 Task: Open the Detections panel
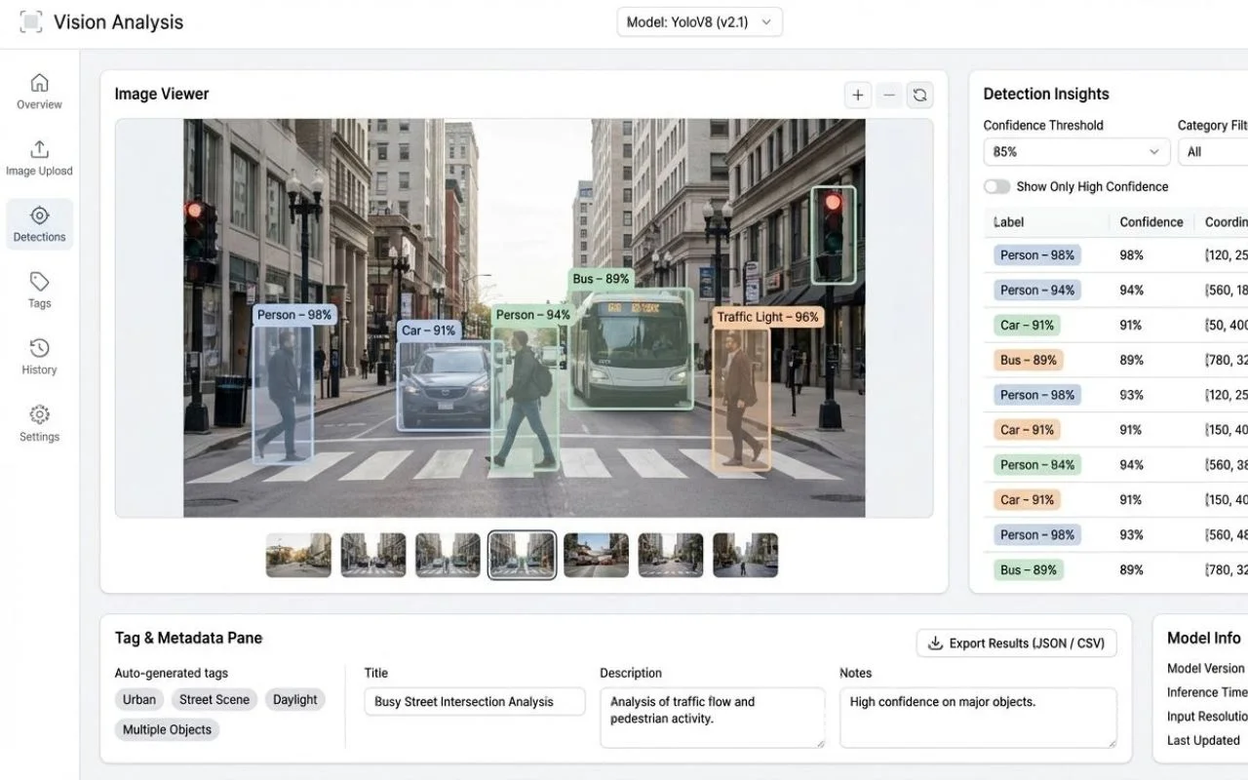click(39, 223)
